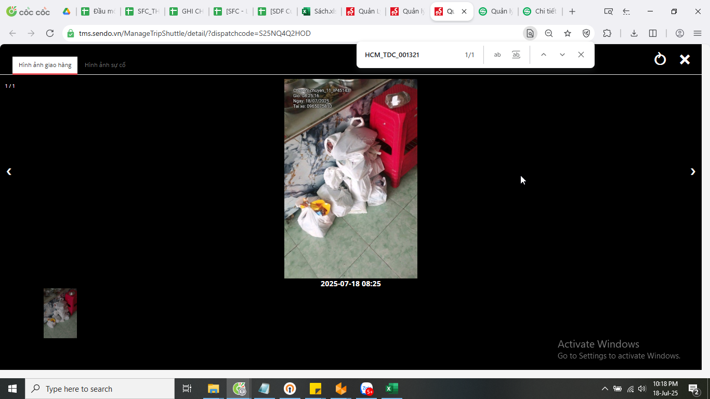Switch to the "[SFC - L" spreadsheet tab
This screenshot has height=399, width=710.
coord(230,11)
